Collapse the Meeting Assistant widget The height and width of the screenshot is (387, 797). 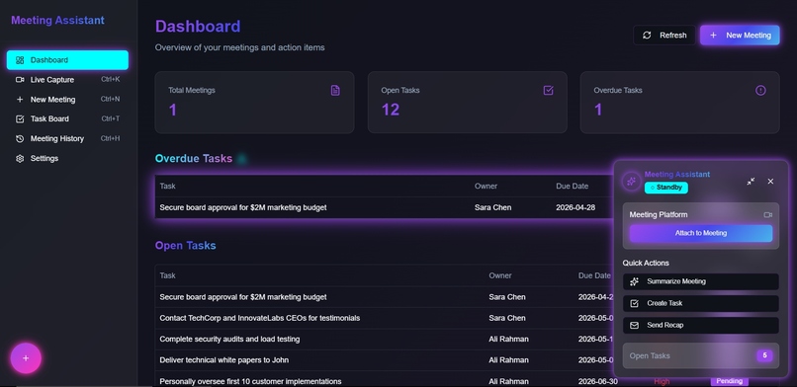coord(751,181)
